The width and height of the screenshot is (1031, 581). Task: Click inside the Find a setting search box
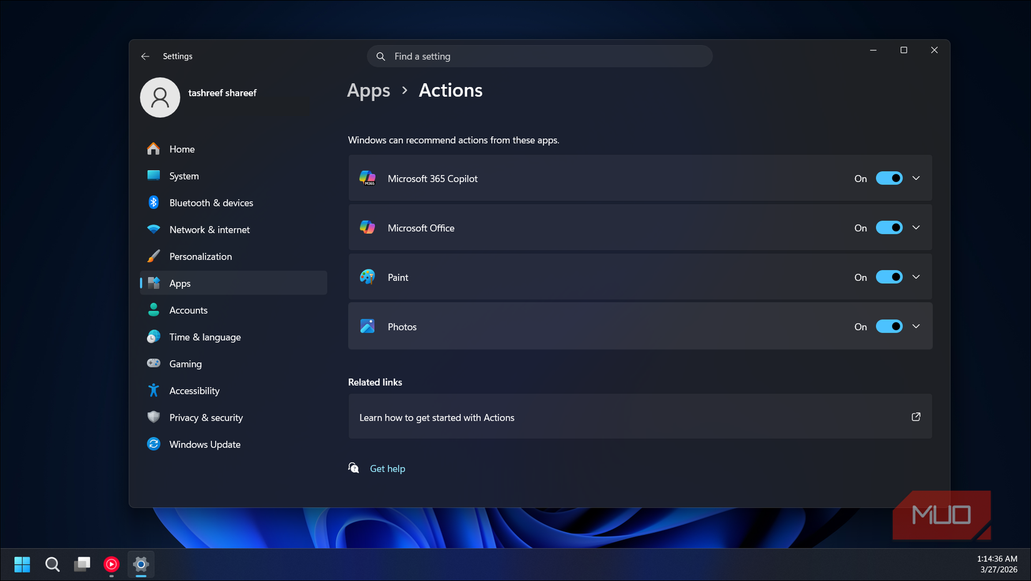click(539, 56)
